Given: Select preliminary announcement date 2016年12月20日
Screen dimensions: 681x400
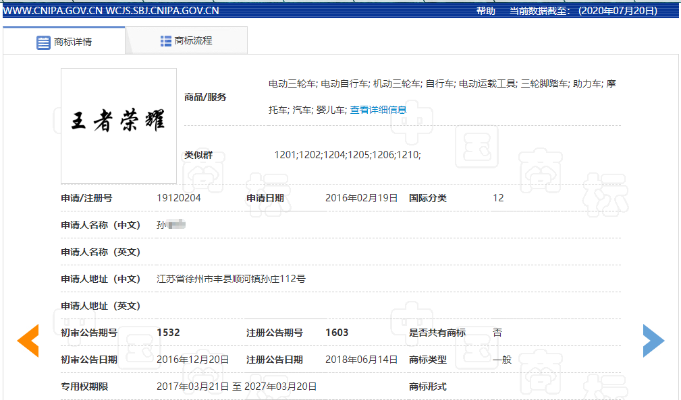Looking at the screenshot, I should pyautogui.click(x=193, y=360).
